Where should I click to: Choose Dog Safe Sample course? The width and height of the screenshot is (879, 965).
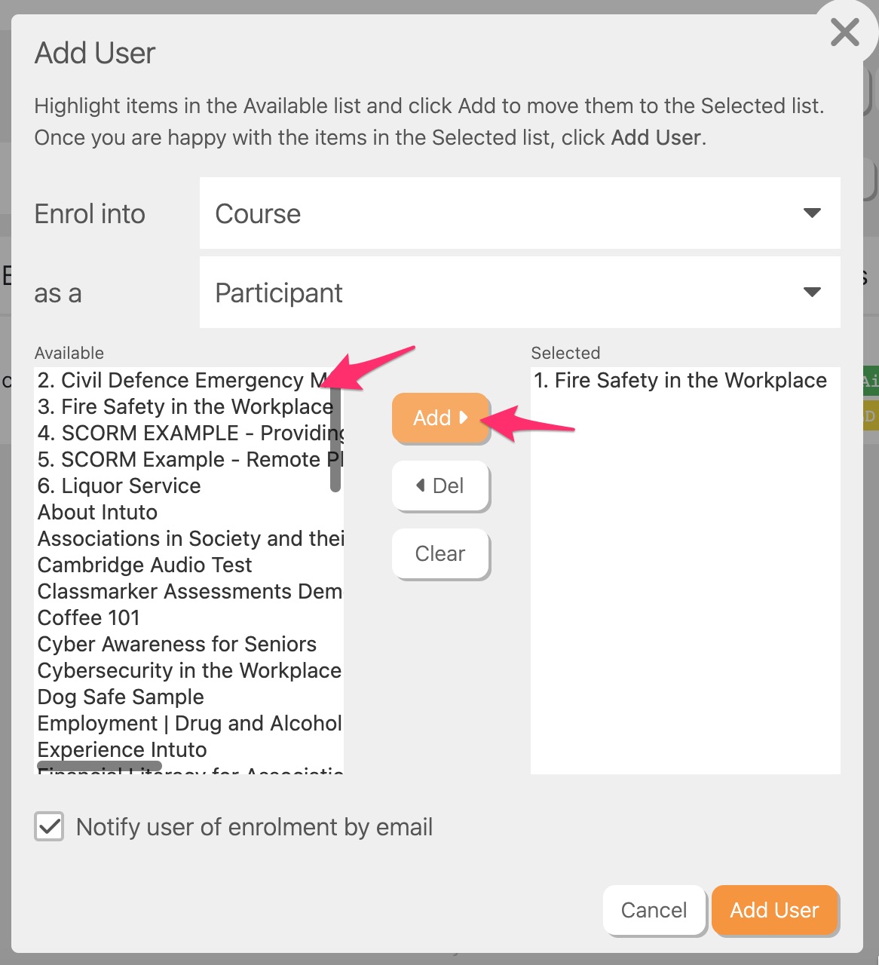pyautogui.click(x=121, y=697)
